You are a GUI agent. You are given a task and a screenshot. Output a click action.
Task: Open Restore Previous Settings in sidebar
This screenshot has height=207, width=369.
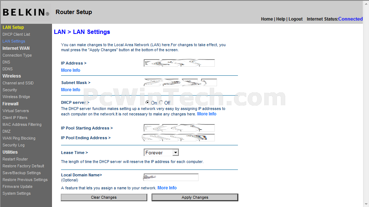25,180
